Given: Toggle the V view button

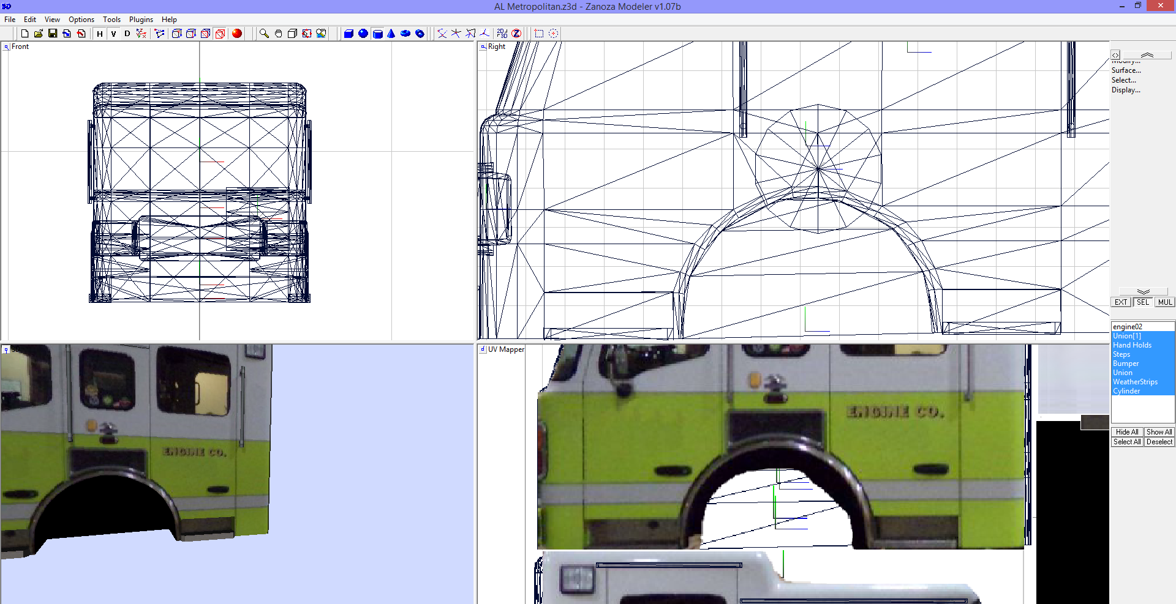Looking at the screenshot, I should point(113,34).
